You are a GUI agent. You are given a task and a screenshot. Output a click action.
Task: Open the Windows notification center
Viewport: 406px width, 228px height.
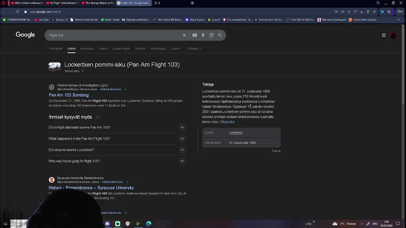point(398,224)
